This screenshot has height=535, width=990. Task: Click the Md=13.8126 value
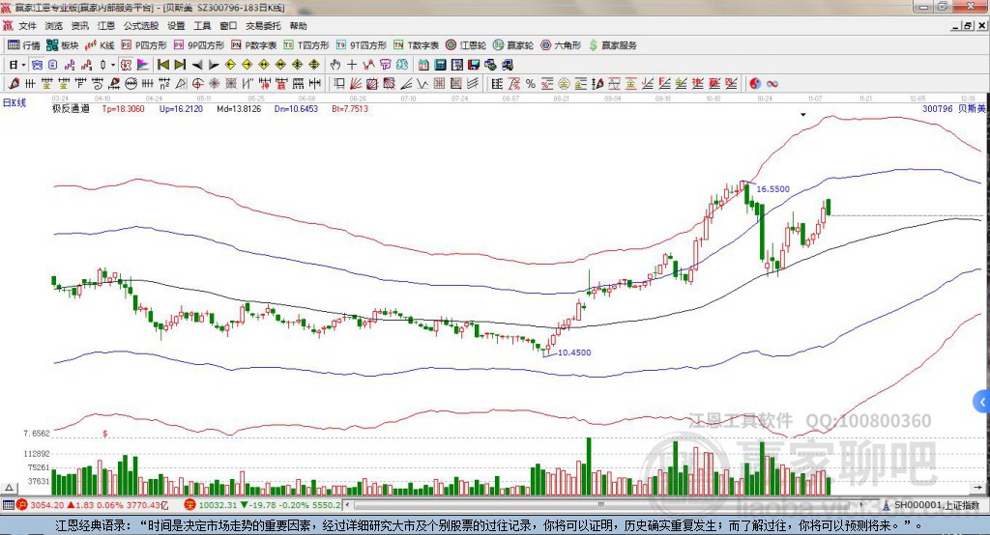[239, 108]
